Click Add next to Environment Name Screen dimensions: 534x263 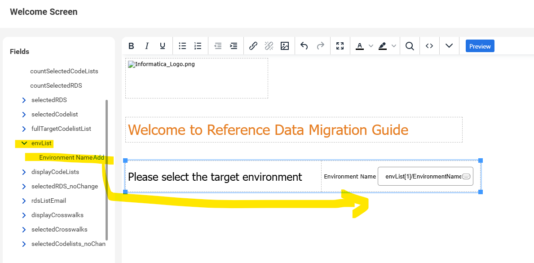click(99, 158)
